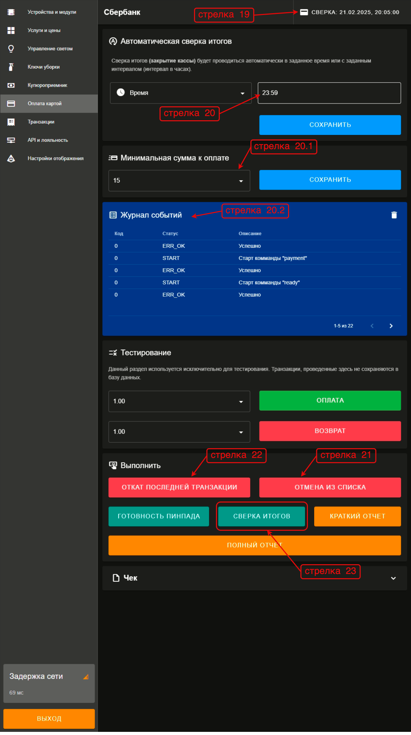This screenshot has height=735, width=411.
Task: Click log row Старт комманды "ready"
Action: (255, 283)
